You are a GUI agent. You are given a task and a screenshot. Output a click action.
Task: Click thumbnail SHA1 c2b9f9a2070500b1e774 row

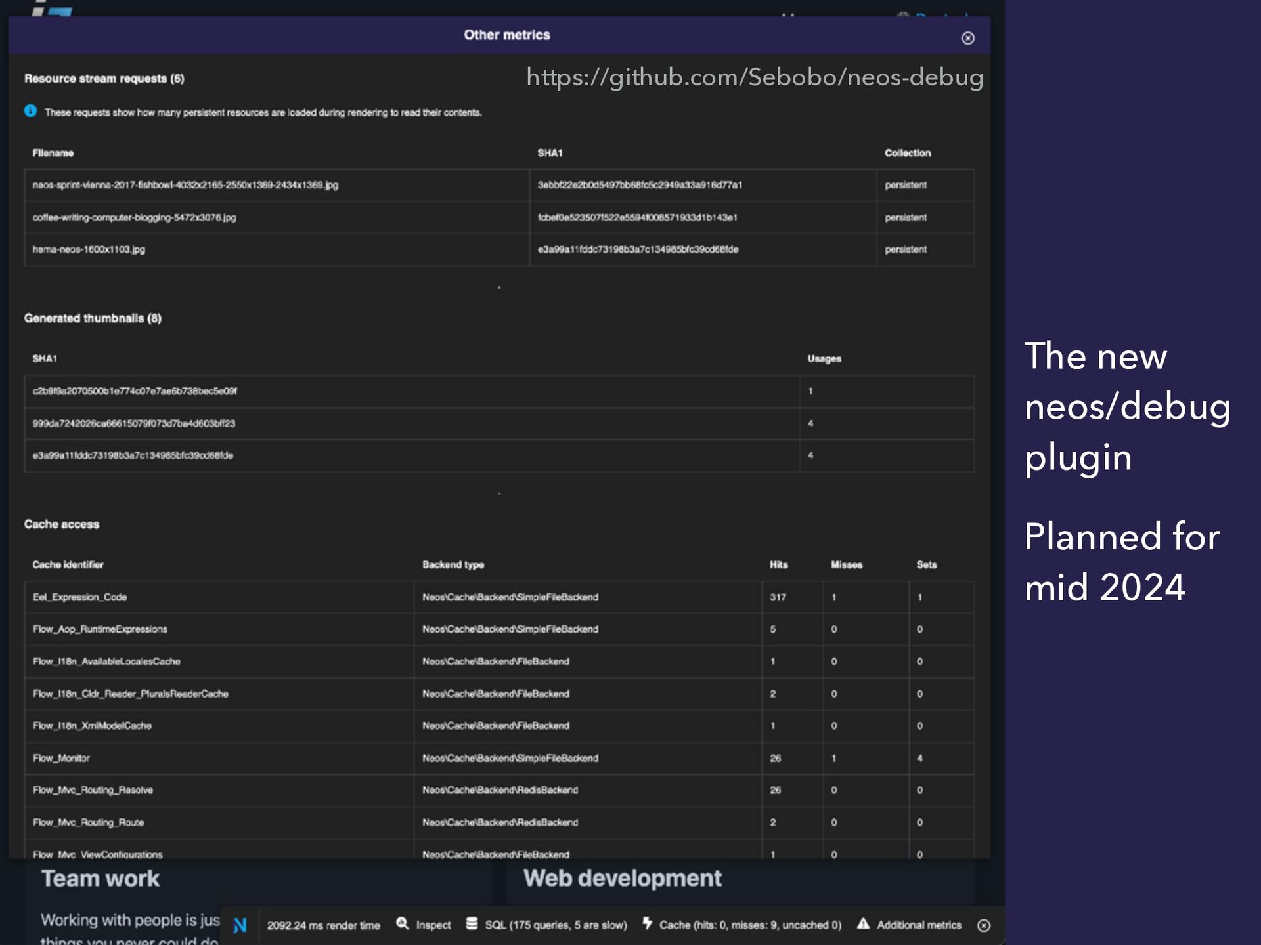point(499,391)
